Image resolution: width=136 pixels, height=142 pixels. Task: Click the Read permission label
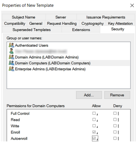point(15,120)
